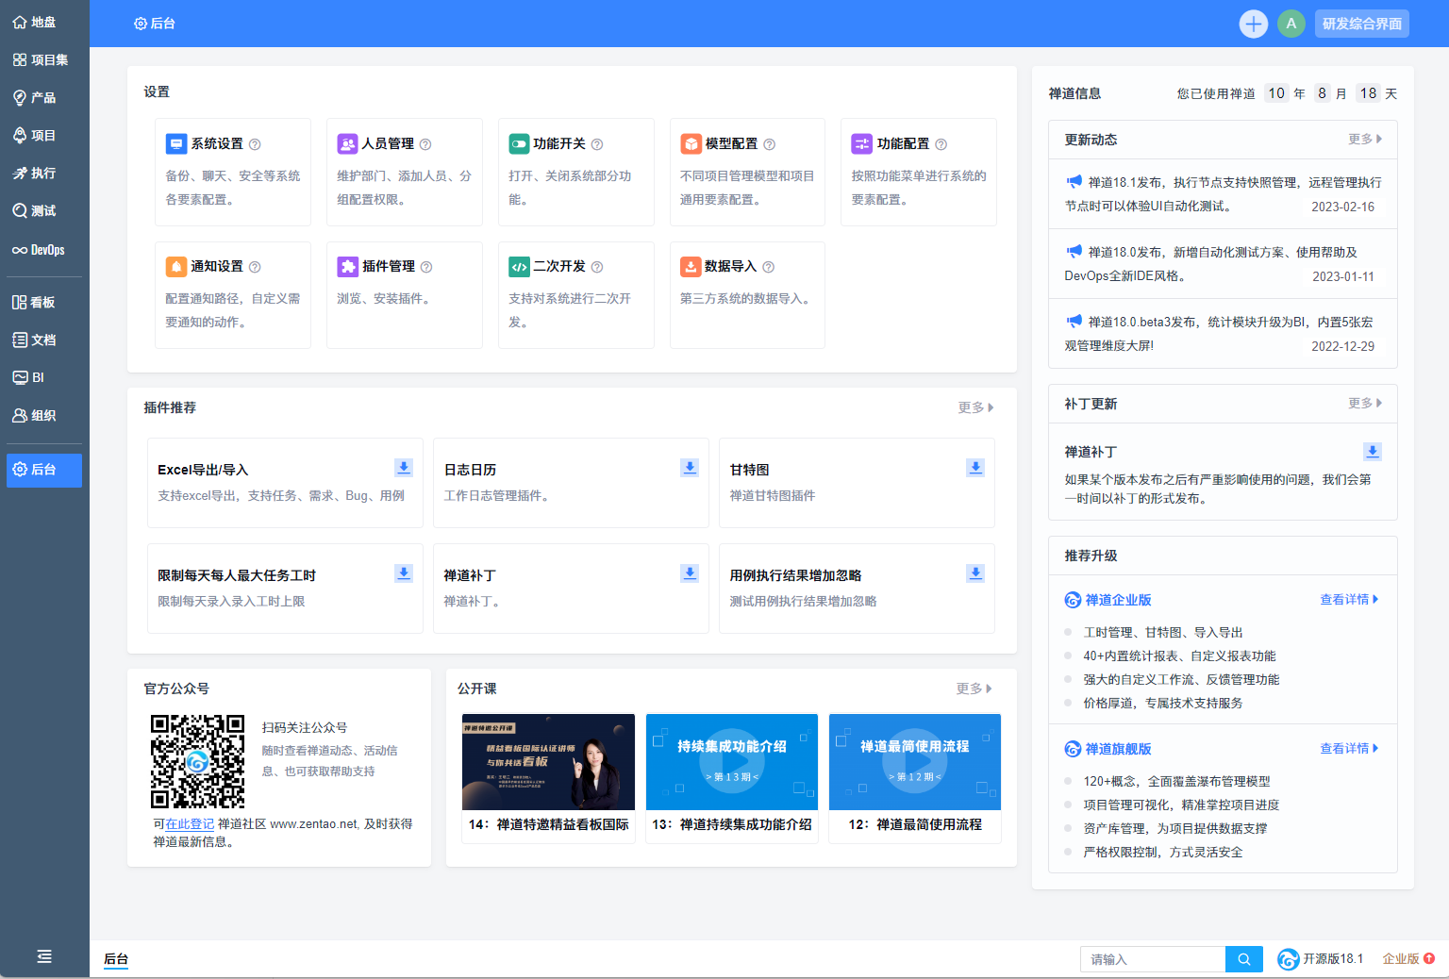The image size is (1449, 979).
Task: Show help for 模型配置 question icon
Action: 769,144
